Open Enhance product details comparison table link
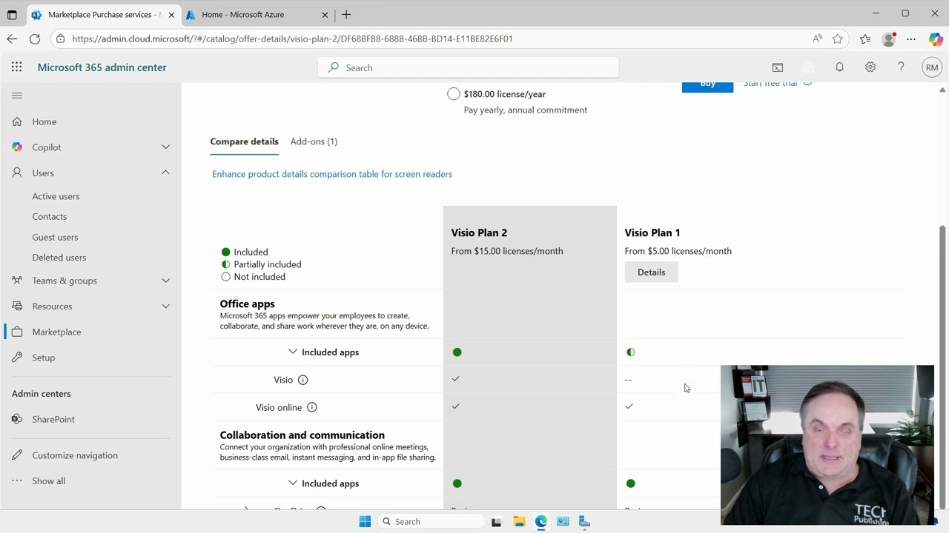 [x=332, y=174]
